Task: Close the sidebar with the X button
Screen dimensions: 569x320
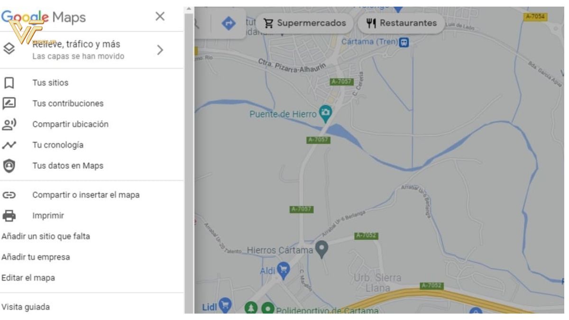Action: click(160, 17)
